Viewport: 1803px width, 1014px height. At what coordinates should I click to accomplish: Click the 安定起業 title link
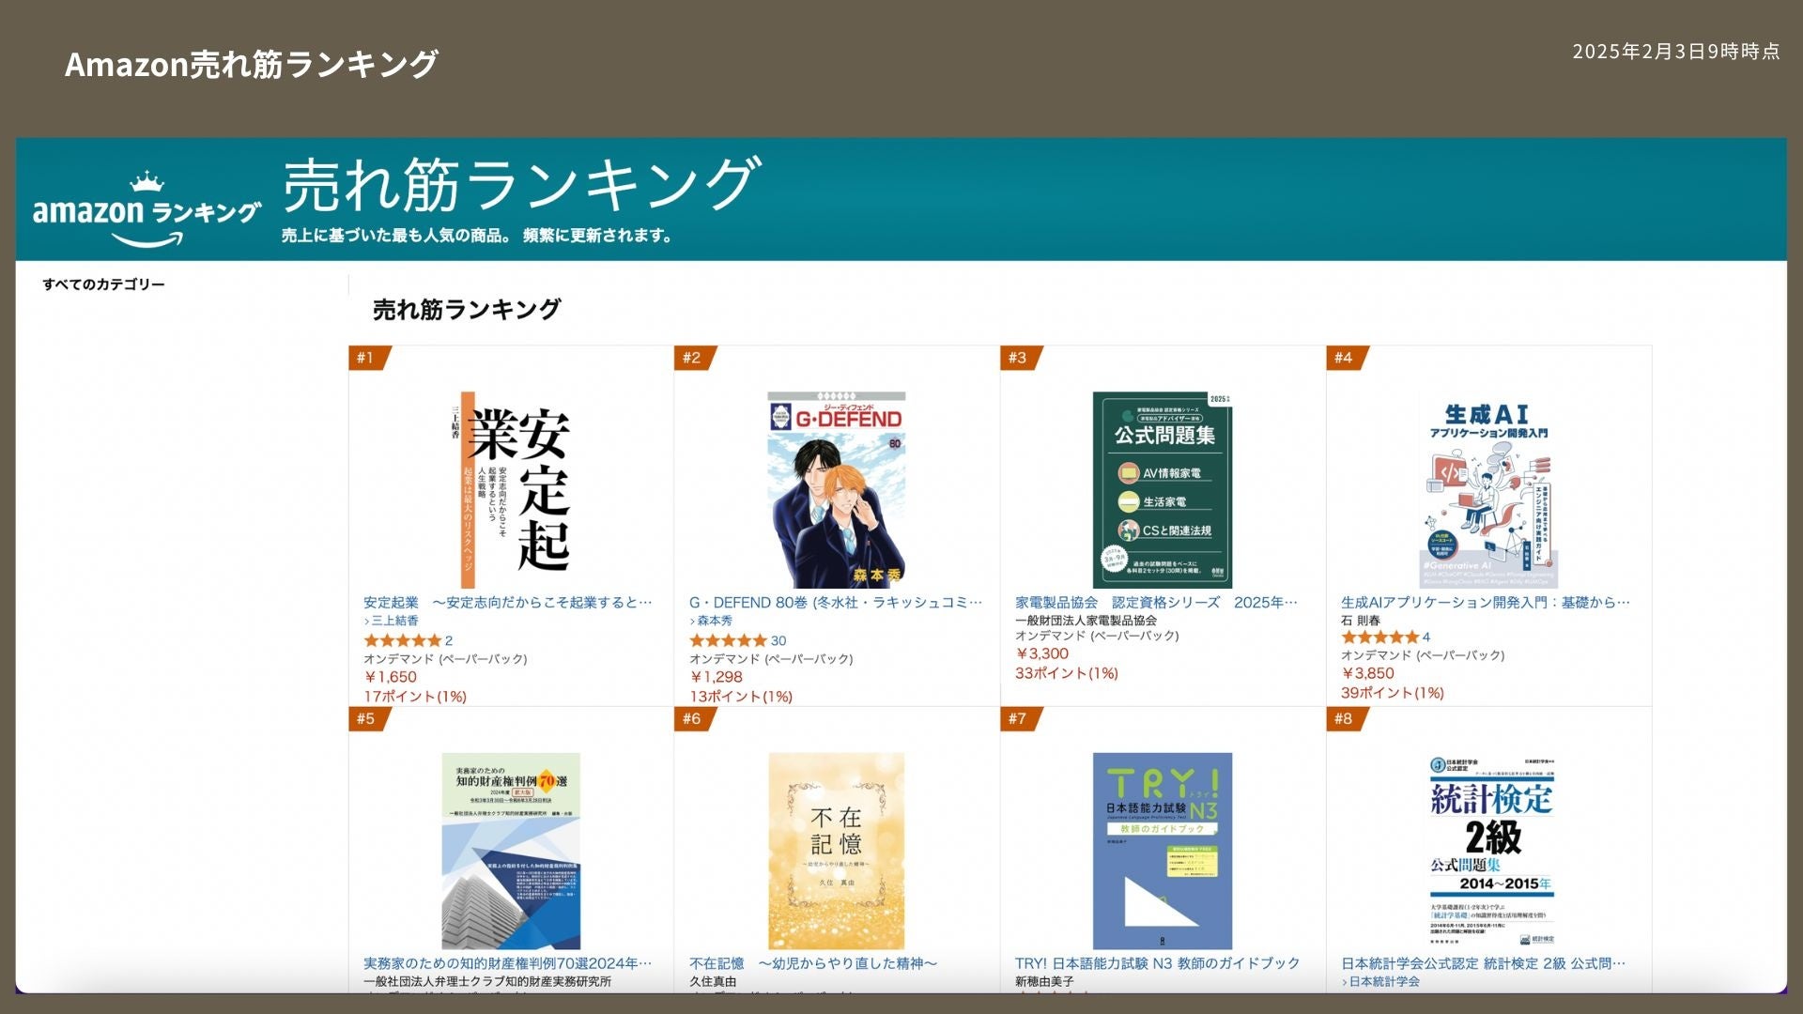507,603
